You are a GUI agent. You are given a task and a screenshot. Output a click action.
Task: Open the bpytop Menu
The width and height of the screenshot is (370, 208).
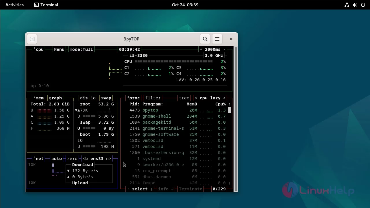pos(59,49)
